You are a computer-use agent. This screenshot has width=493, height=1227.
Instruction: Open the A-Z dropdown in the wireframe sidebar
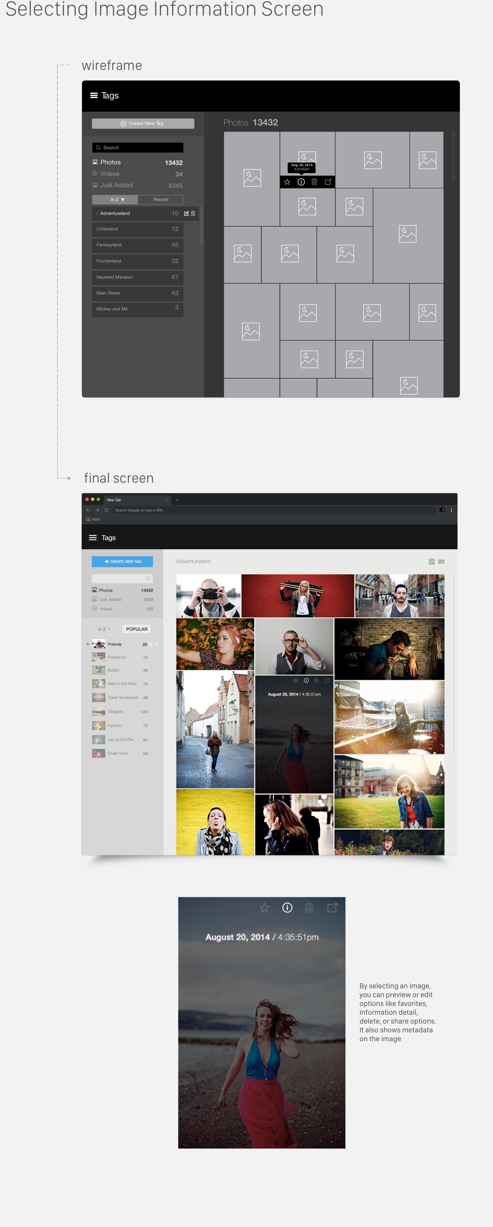coord(115,200)
